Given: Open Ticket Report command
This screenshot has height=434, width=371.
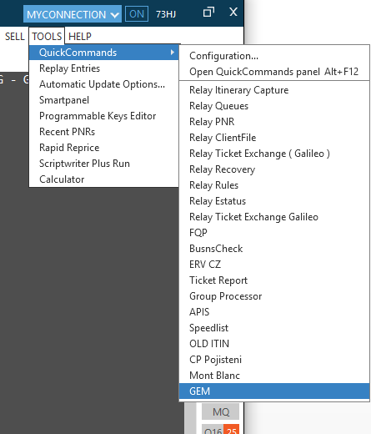Looking at the screenshot, I should click(274, 280).
